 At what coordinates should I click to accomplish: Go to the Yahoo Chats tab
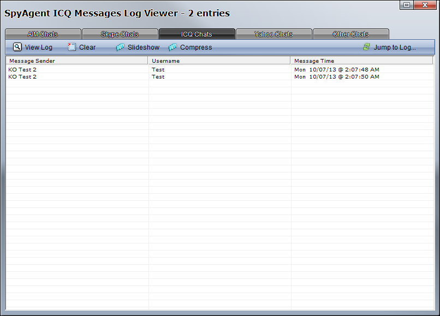click(273, 34)
